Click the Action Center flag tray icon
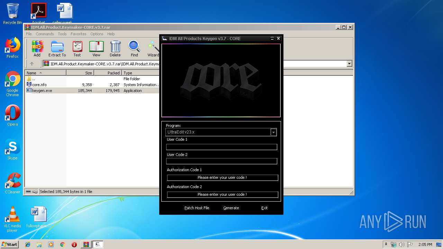Screen dimensions: 443x249 click(x=410, y=245)
